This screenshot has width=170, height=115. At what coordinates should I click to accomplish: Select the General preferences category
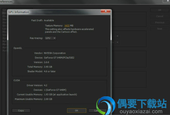[x=5, y=10]
